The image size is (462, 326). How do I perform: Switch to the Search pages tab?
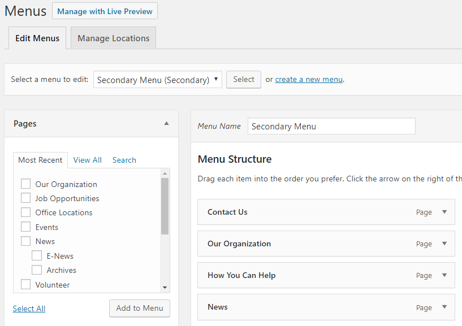coord(124,160)
